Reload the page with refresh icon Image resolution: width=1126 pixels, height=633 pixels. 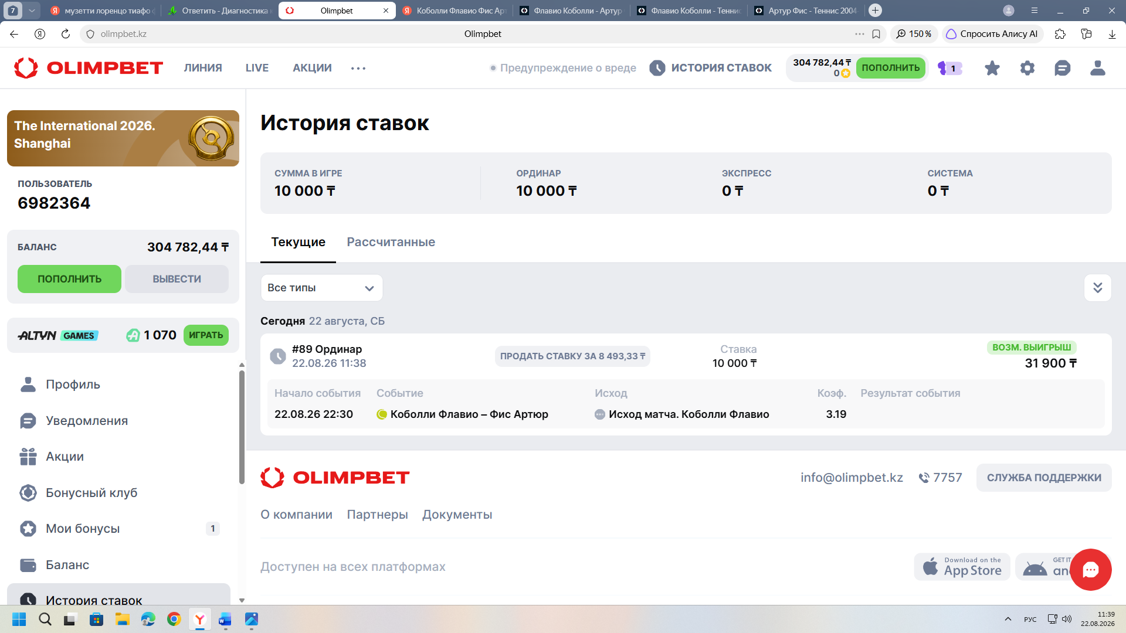(x=66, y=34)
